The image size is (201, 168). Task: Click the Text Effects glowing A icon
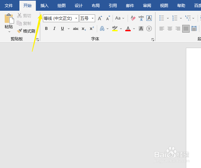point(102,29)
